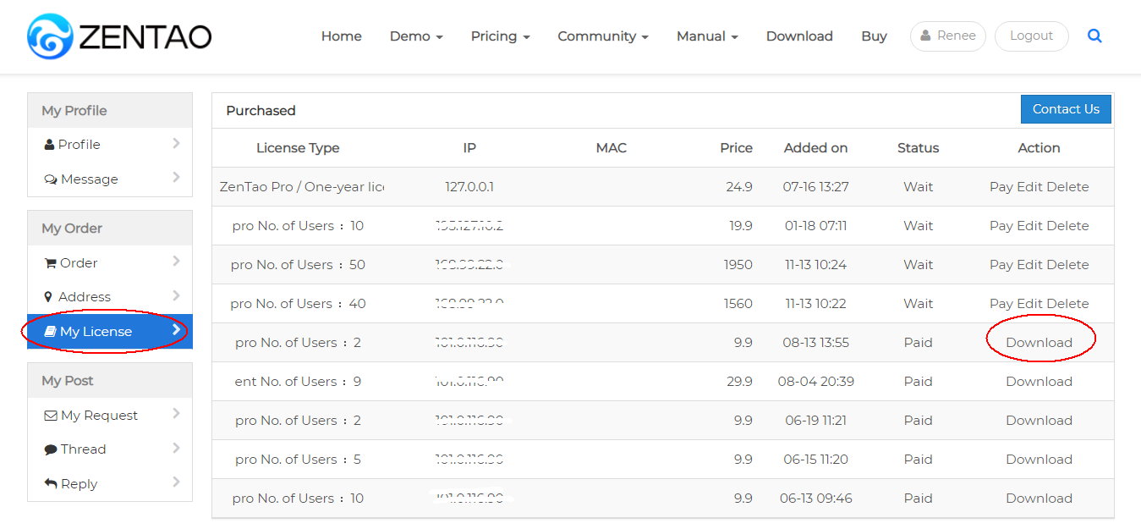Open Reply in sidebar
Image resolution: width=1141 pixels, height=529 pixels.
tap(110, 484)
